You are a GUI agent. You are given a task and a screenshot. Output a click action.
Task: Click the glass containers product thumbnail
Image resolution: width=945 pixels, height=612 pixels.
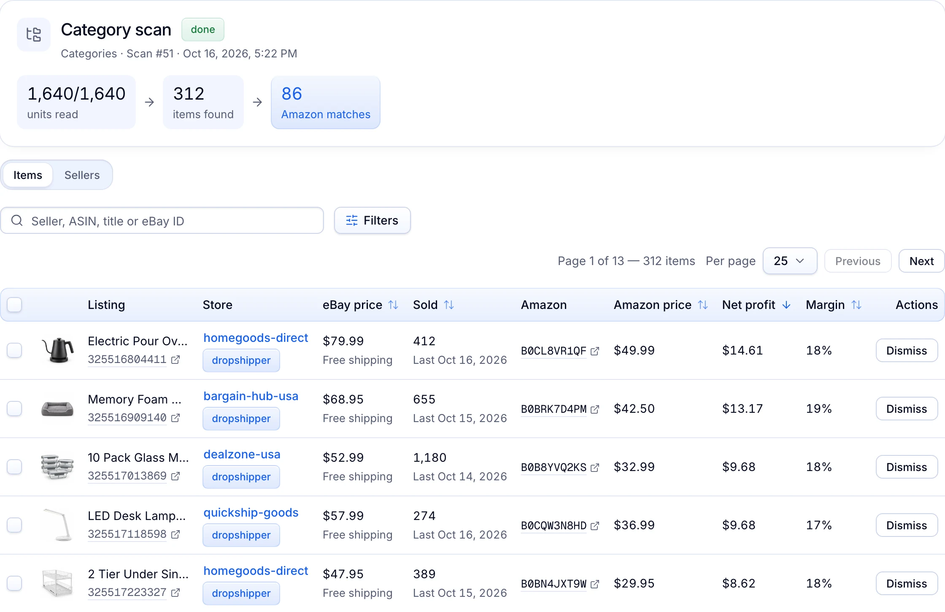pyautogui.click(x=58, y=467)
